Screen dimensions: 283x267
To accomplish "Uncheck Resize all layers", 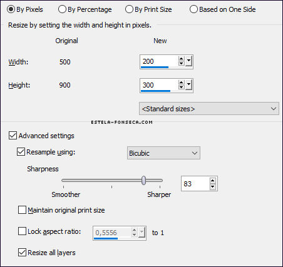I will pyautogui.click(x=22, y=252).
